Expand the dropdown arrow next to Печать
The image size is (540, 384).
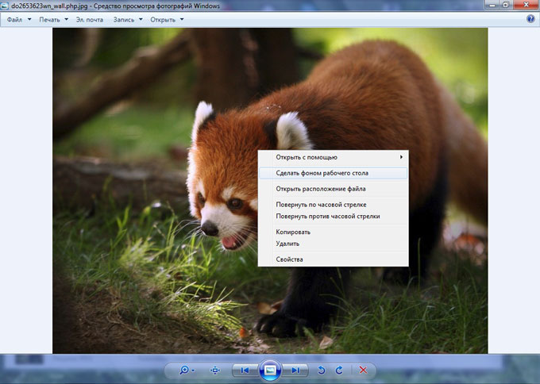(67, 20)
